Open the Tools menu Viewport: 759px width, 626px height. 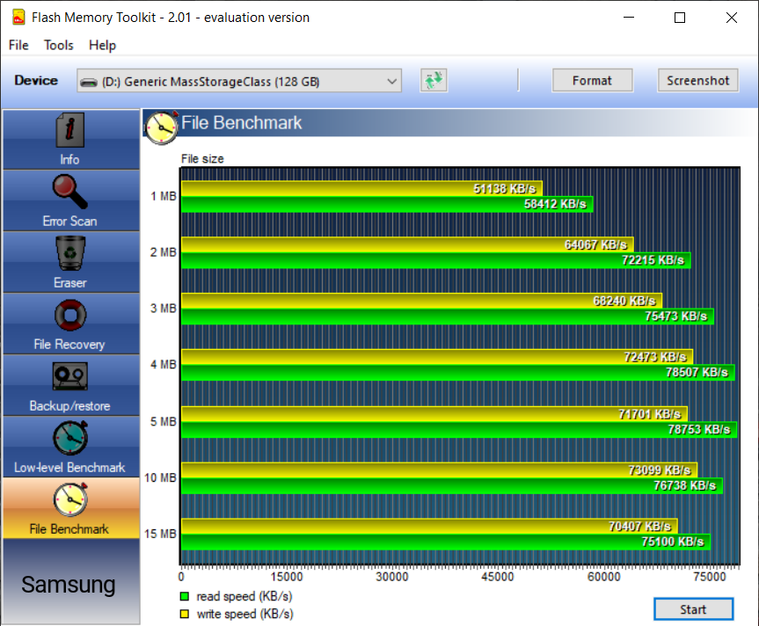(x=59, y=45)
